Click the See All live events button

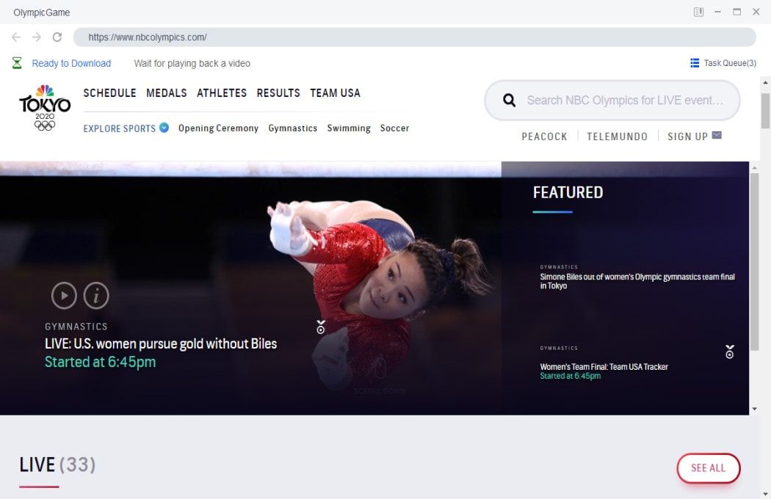(709, 468)
